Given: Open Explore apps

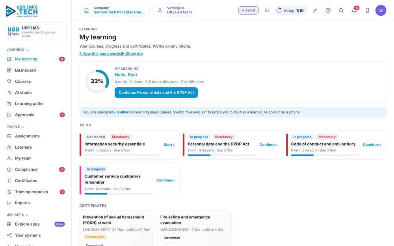Looking at the screenshot, I should coord(35,224).
